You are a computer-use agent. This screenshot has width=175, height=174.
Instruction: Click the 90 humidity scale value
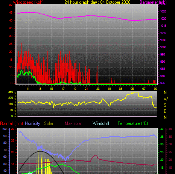tap(5, 136)
